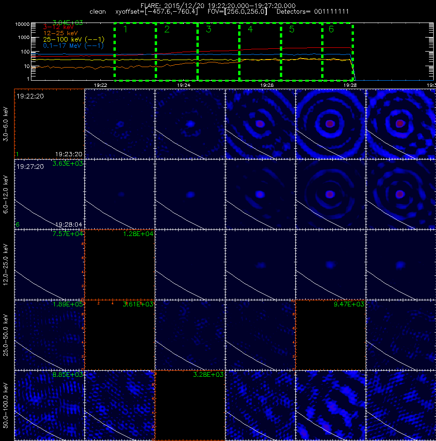Click the 19:22:20 start time label
The width and height of the screenshot is (436, 441).
point(30,96)
